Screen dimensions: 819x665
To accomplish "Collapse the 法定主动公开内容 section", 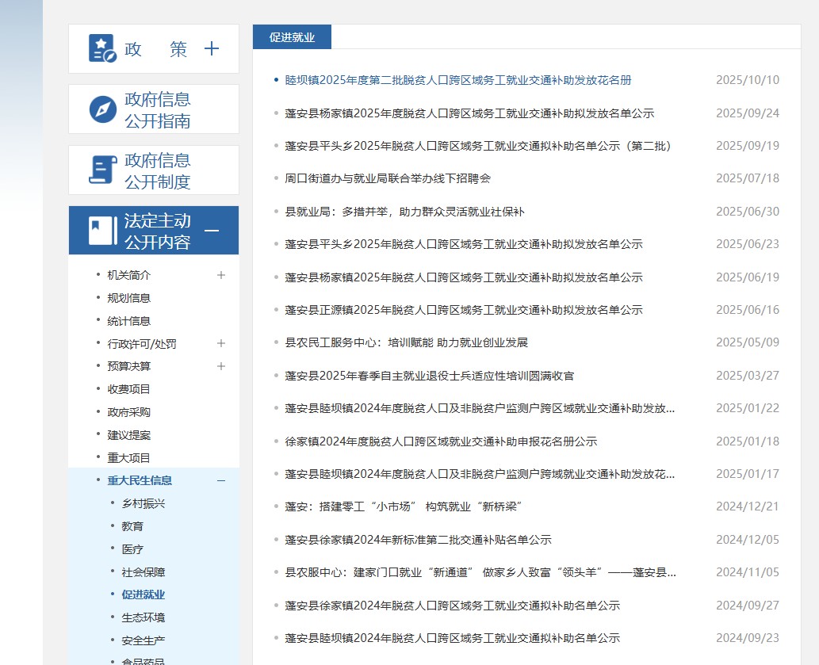I will 212,231.
